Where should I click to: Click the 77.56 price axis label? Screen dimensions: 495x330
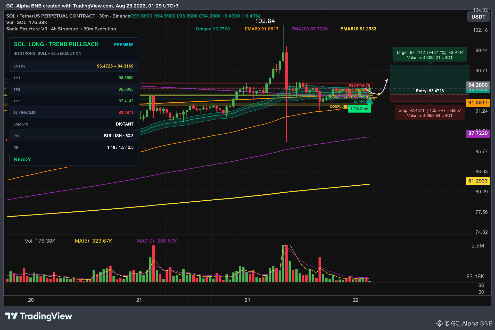[481, 212]
